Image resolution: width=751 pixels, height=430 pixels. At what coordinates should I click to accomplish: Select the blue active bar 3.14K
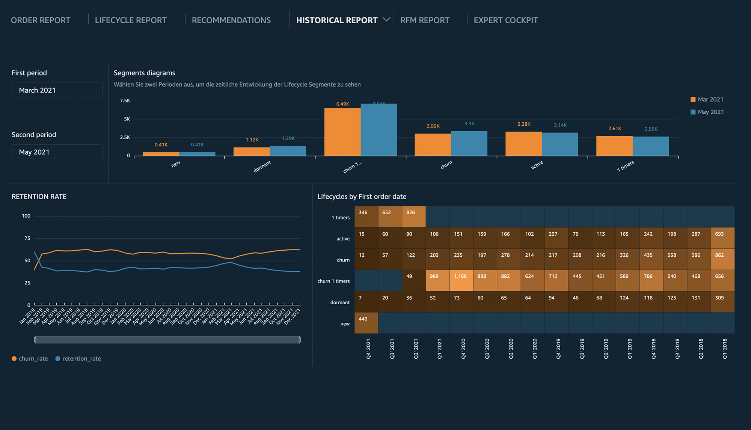560,144
